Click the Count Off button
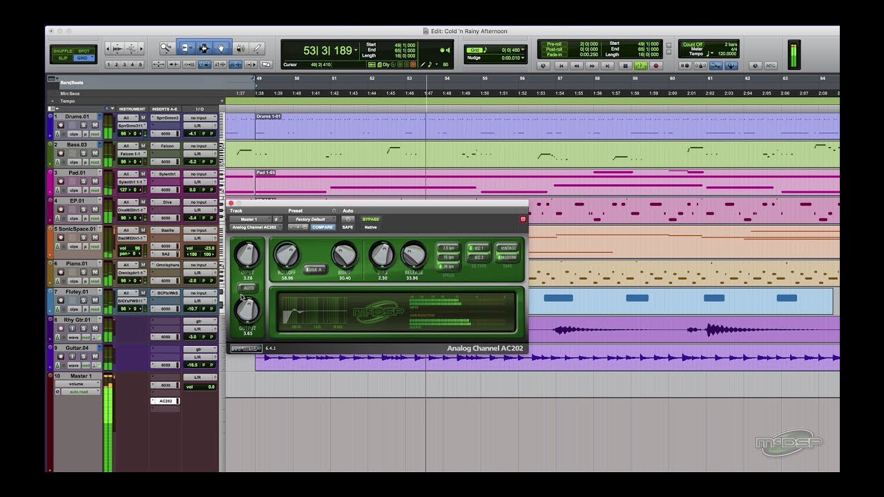884x497 pixels. 693,44
